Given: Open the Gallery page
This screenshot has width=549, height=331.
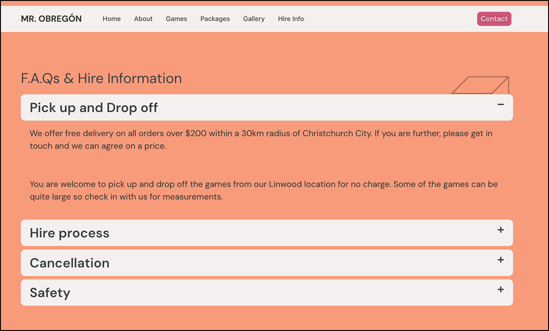Looking at the screenshot, I should [254, 19].
